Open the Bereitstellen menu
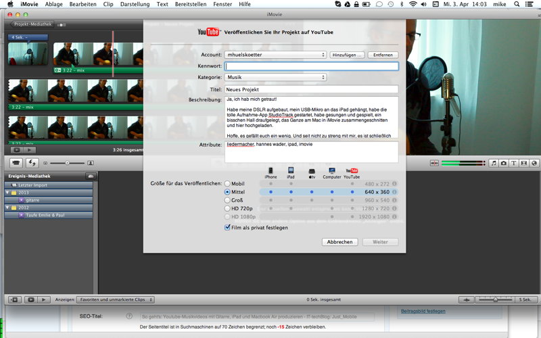The height and width of the screenshot is (338, 541). pyautogui.click(x=191, y=4)
